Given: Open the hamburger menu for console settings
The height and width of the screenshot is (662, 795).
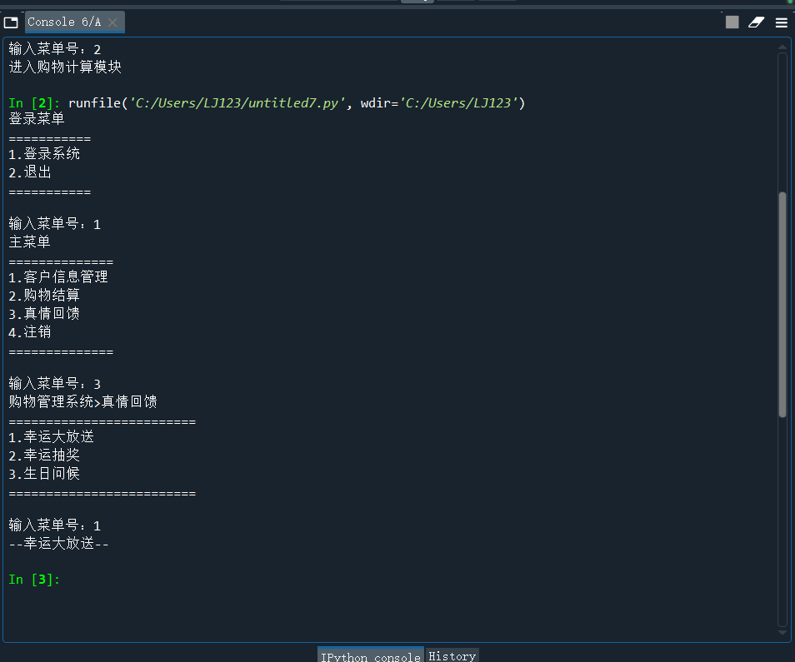Looking at the screenshot, I should 781,22.
